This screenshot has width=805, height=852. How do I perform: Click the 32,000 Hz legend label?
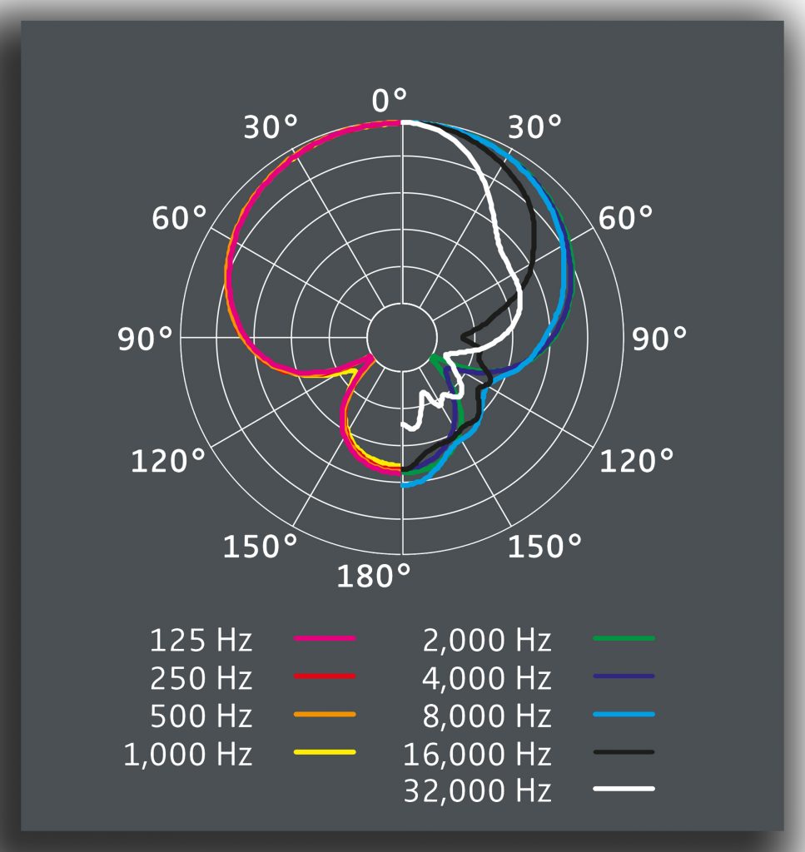(477, 790)
